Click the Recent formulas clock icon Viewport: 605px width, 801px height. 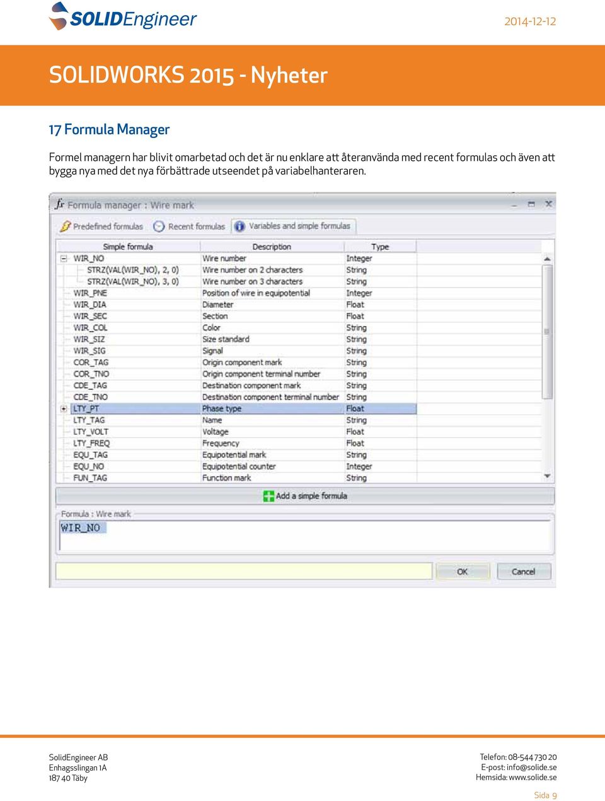159,226
